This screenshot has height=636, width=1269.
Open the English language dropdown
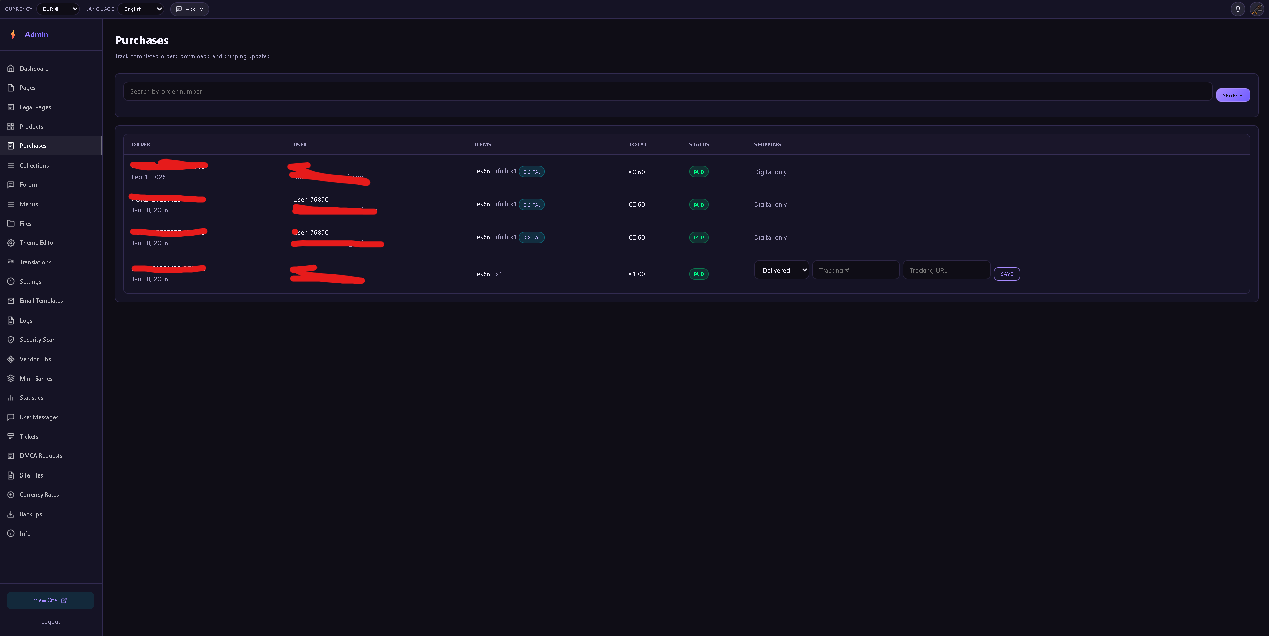click(141, 9)
